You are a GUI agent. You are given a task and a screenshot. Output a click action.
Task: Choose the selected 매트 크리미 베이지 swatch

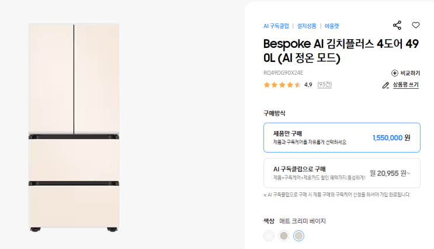click(x=298, y=236)
